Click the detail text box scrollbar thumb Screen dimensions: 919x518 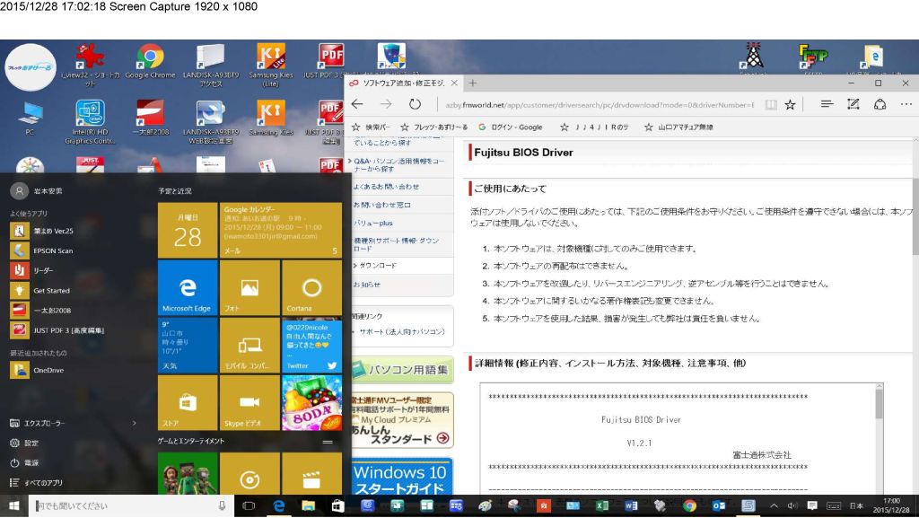point(880,404)
